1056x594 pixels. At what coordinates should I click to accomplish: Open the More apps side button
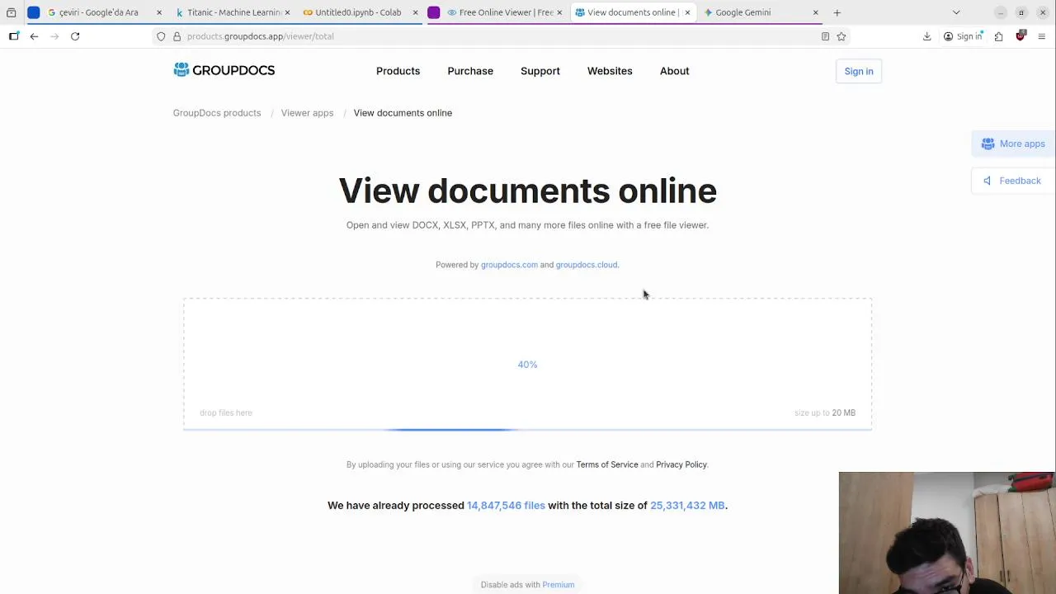[1014, 144]
